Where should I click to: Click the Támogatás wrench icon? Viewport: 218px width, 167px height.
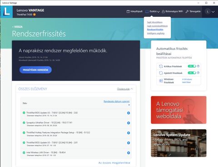click(x=187, y=11)
